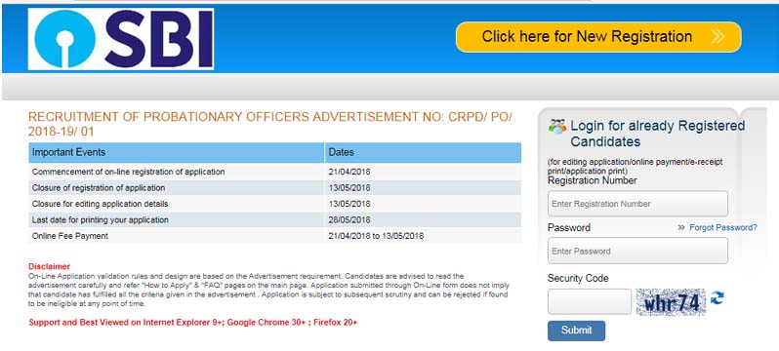This screenshot has width=779, height=351.
Task: Click the Recruitment of Probationary Officers heading
Action: [x=270, y=124]
